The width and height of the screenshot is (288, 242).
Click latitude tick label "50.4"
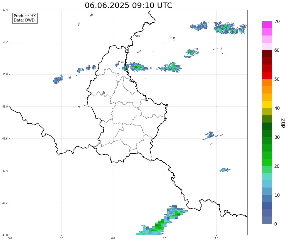point(5,10)
